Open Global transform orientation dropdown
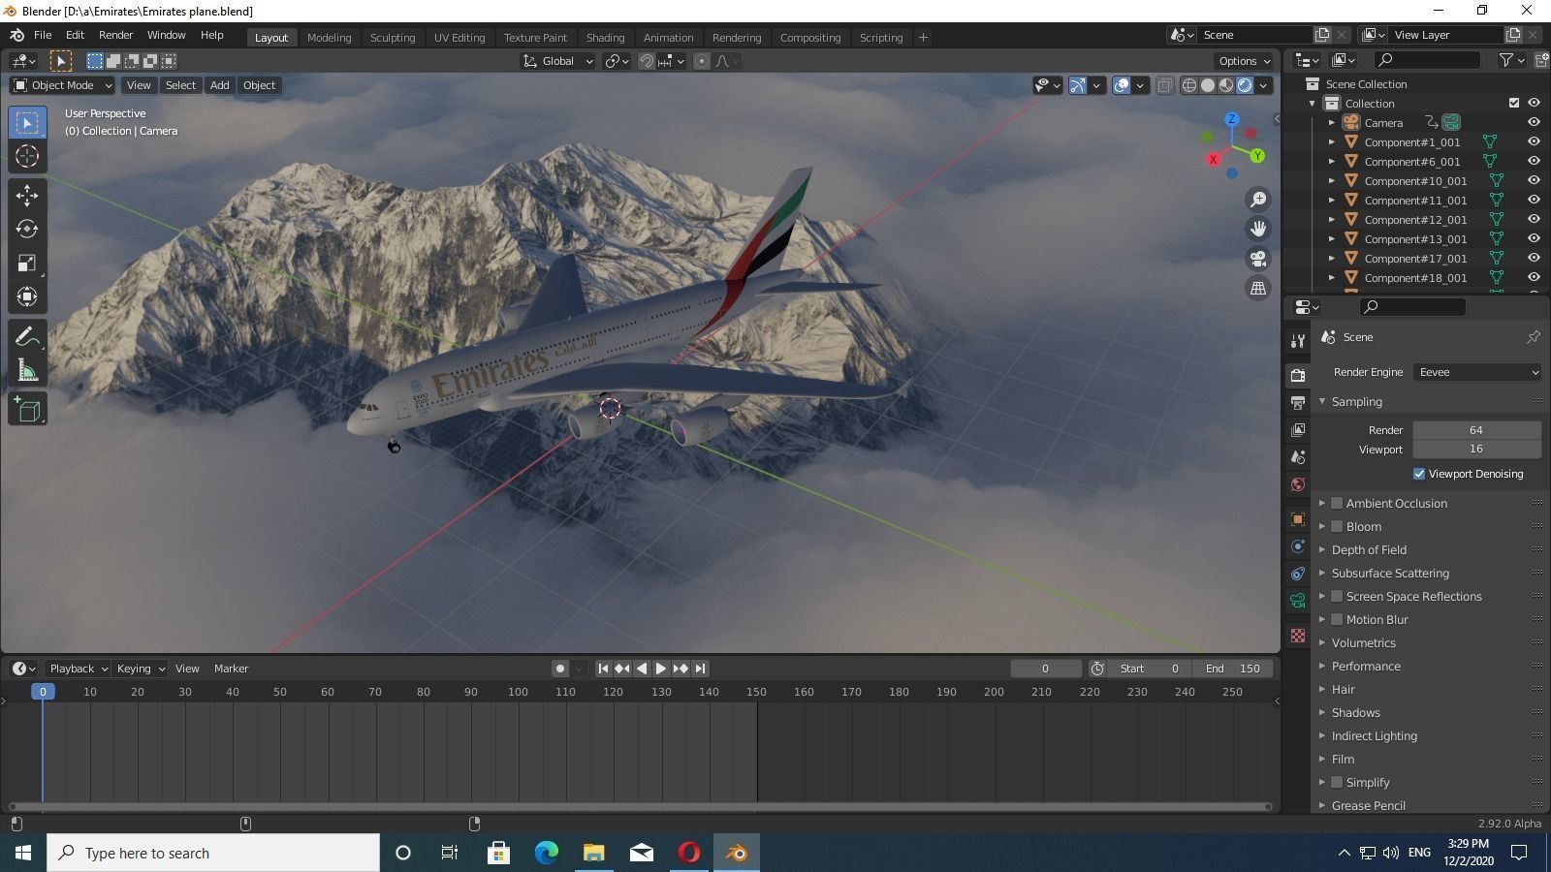Image resolution: width=1551 pixels, height=872 pixels. coord(558,61)
